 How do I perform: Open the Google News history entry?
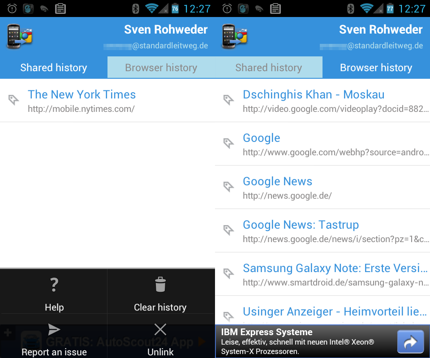[x=322, y=188]
